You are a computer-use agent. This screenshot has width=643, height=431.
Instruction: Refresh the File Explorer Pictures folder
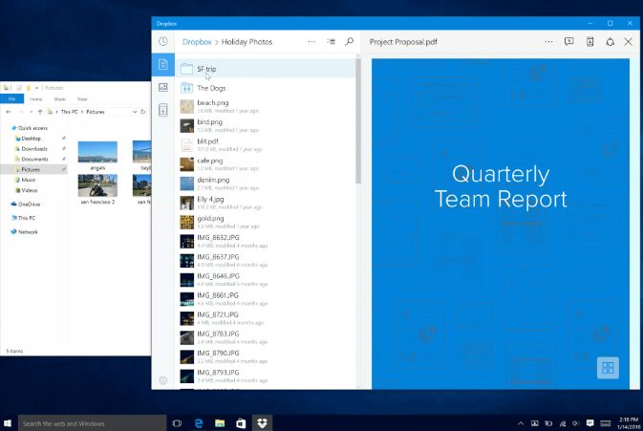pos(143,112)
